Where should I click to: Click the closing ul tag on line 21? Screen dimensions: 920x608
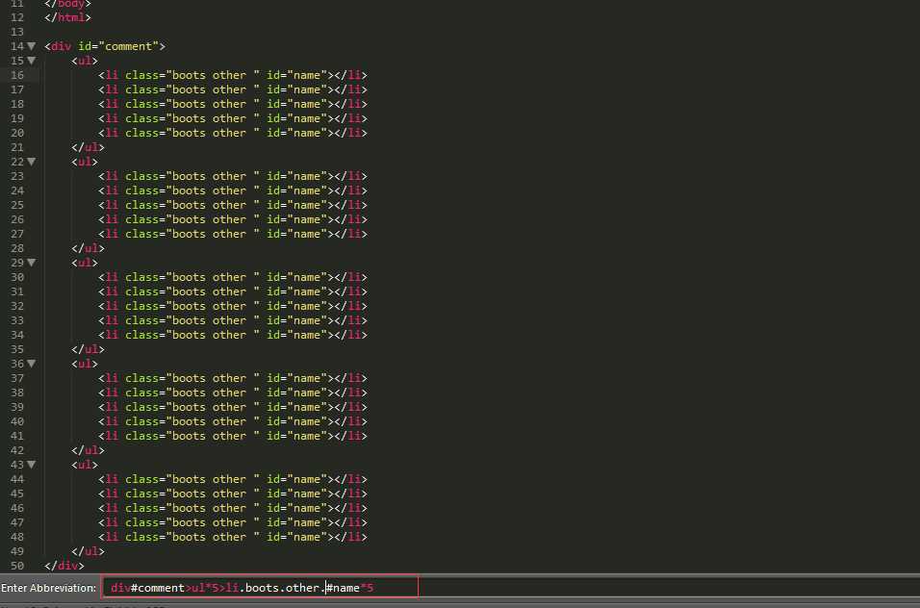88,147
